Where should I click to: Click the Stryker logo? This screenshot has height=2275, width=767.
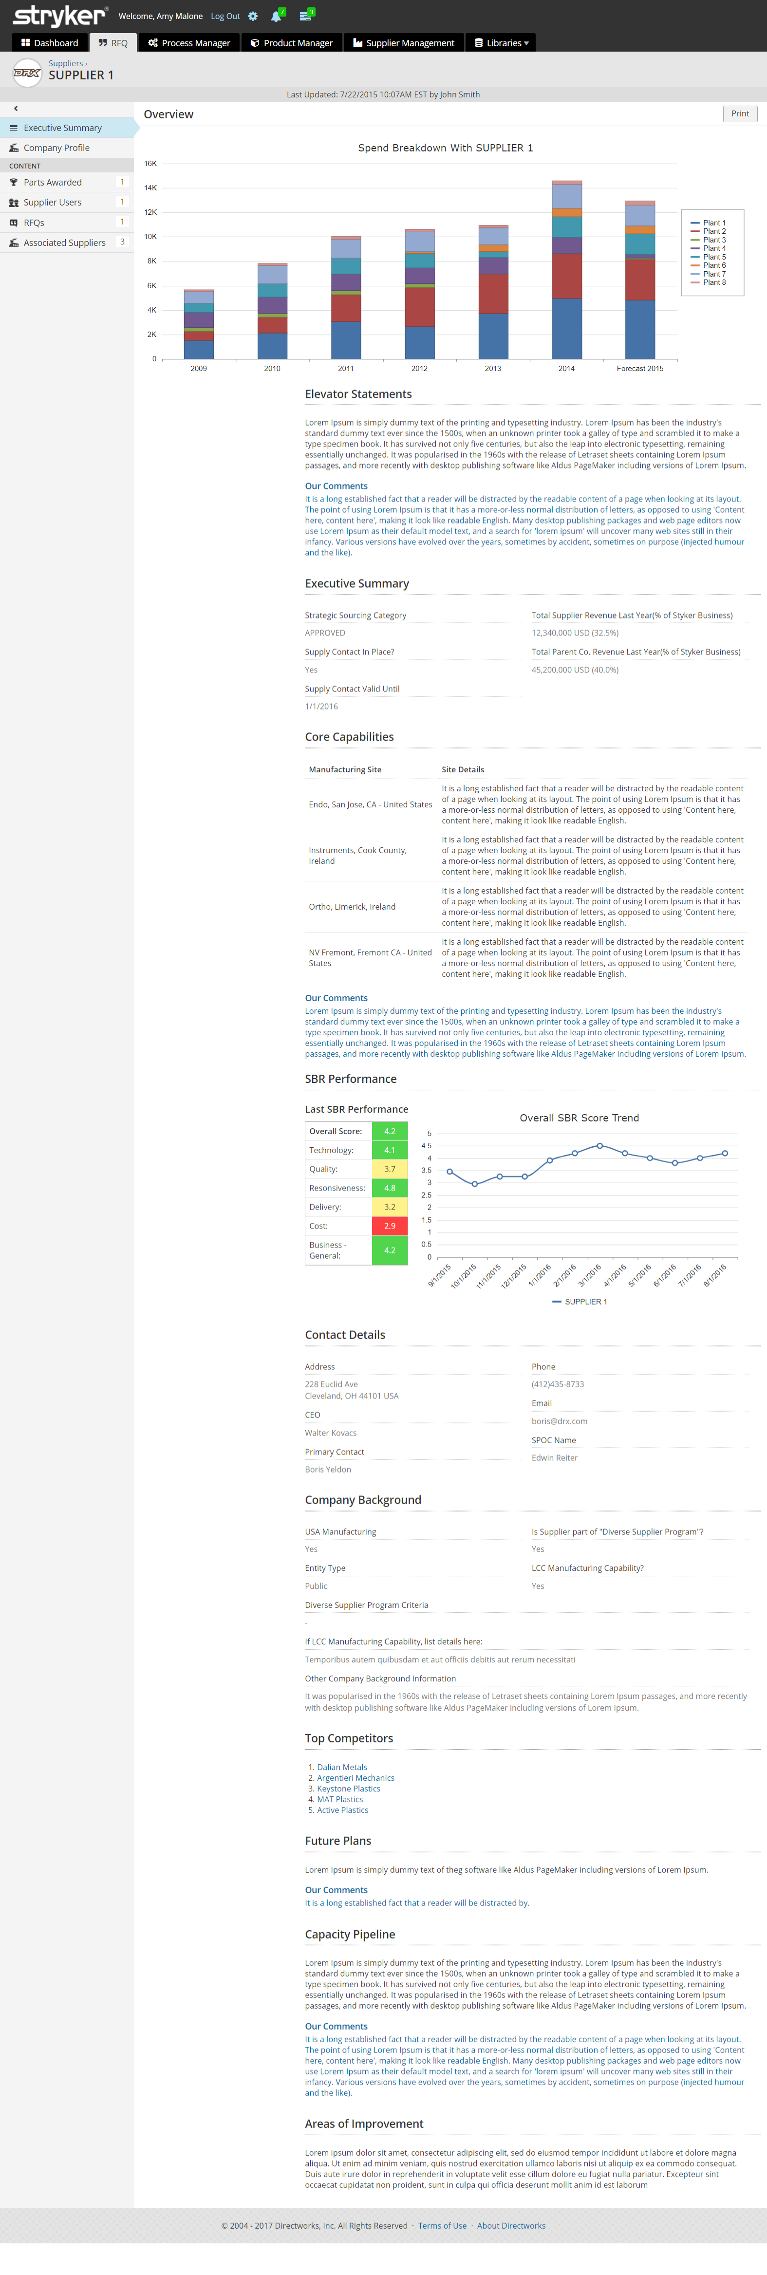point(59,16)
